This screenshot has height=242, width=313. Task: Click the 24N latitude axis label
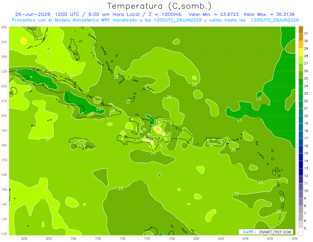coord(4,57)
